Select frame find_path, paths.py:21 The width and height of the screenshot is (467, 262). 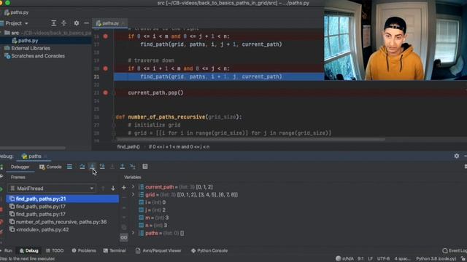pyautogui.click(x=63, y=199)
